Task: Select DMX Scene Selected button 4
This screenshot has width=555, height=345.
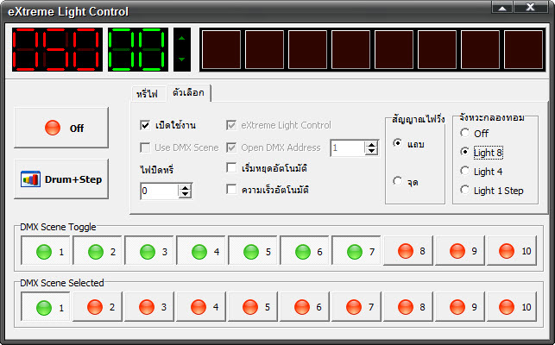Action: pyautogui.click(x=201, y=307)
